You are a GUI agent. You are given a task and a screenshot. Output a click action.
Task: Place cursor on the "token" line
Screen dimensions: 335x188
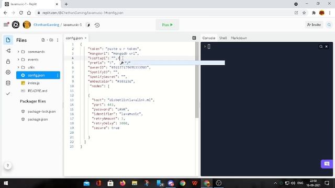pyautogui.click(x=114, y=49)
